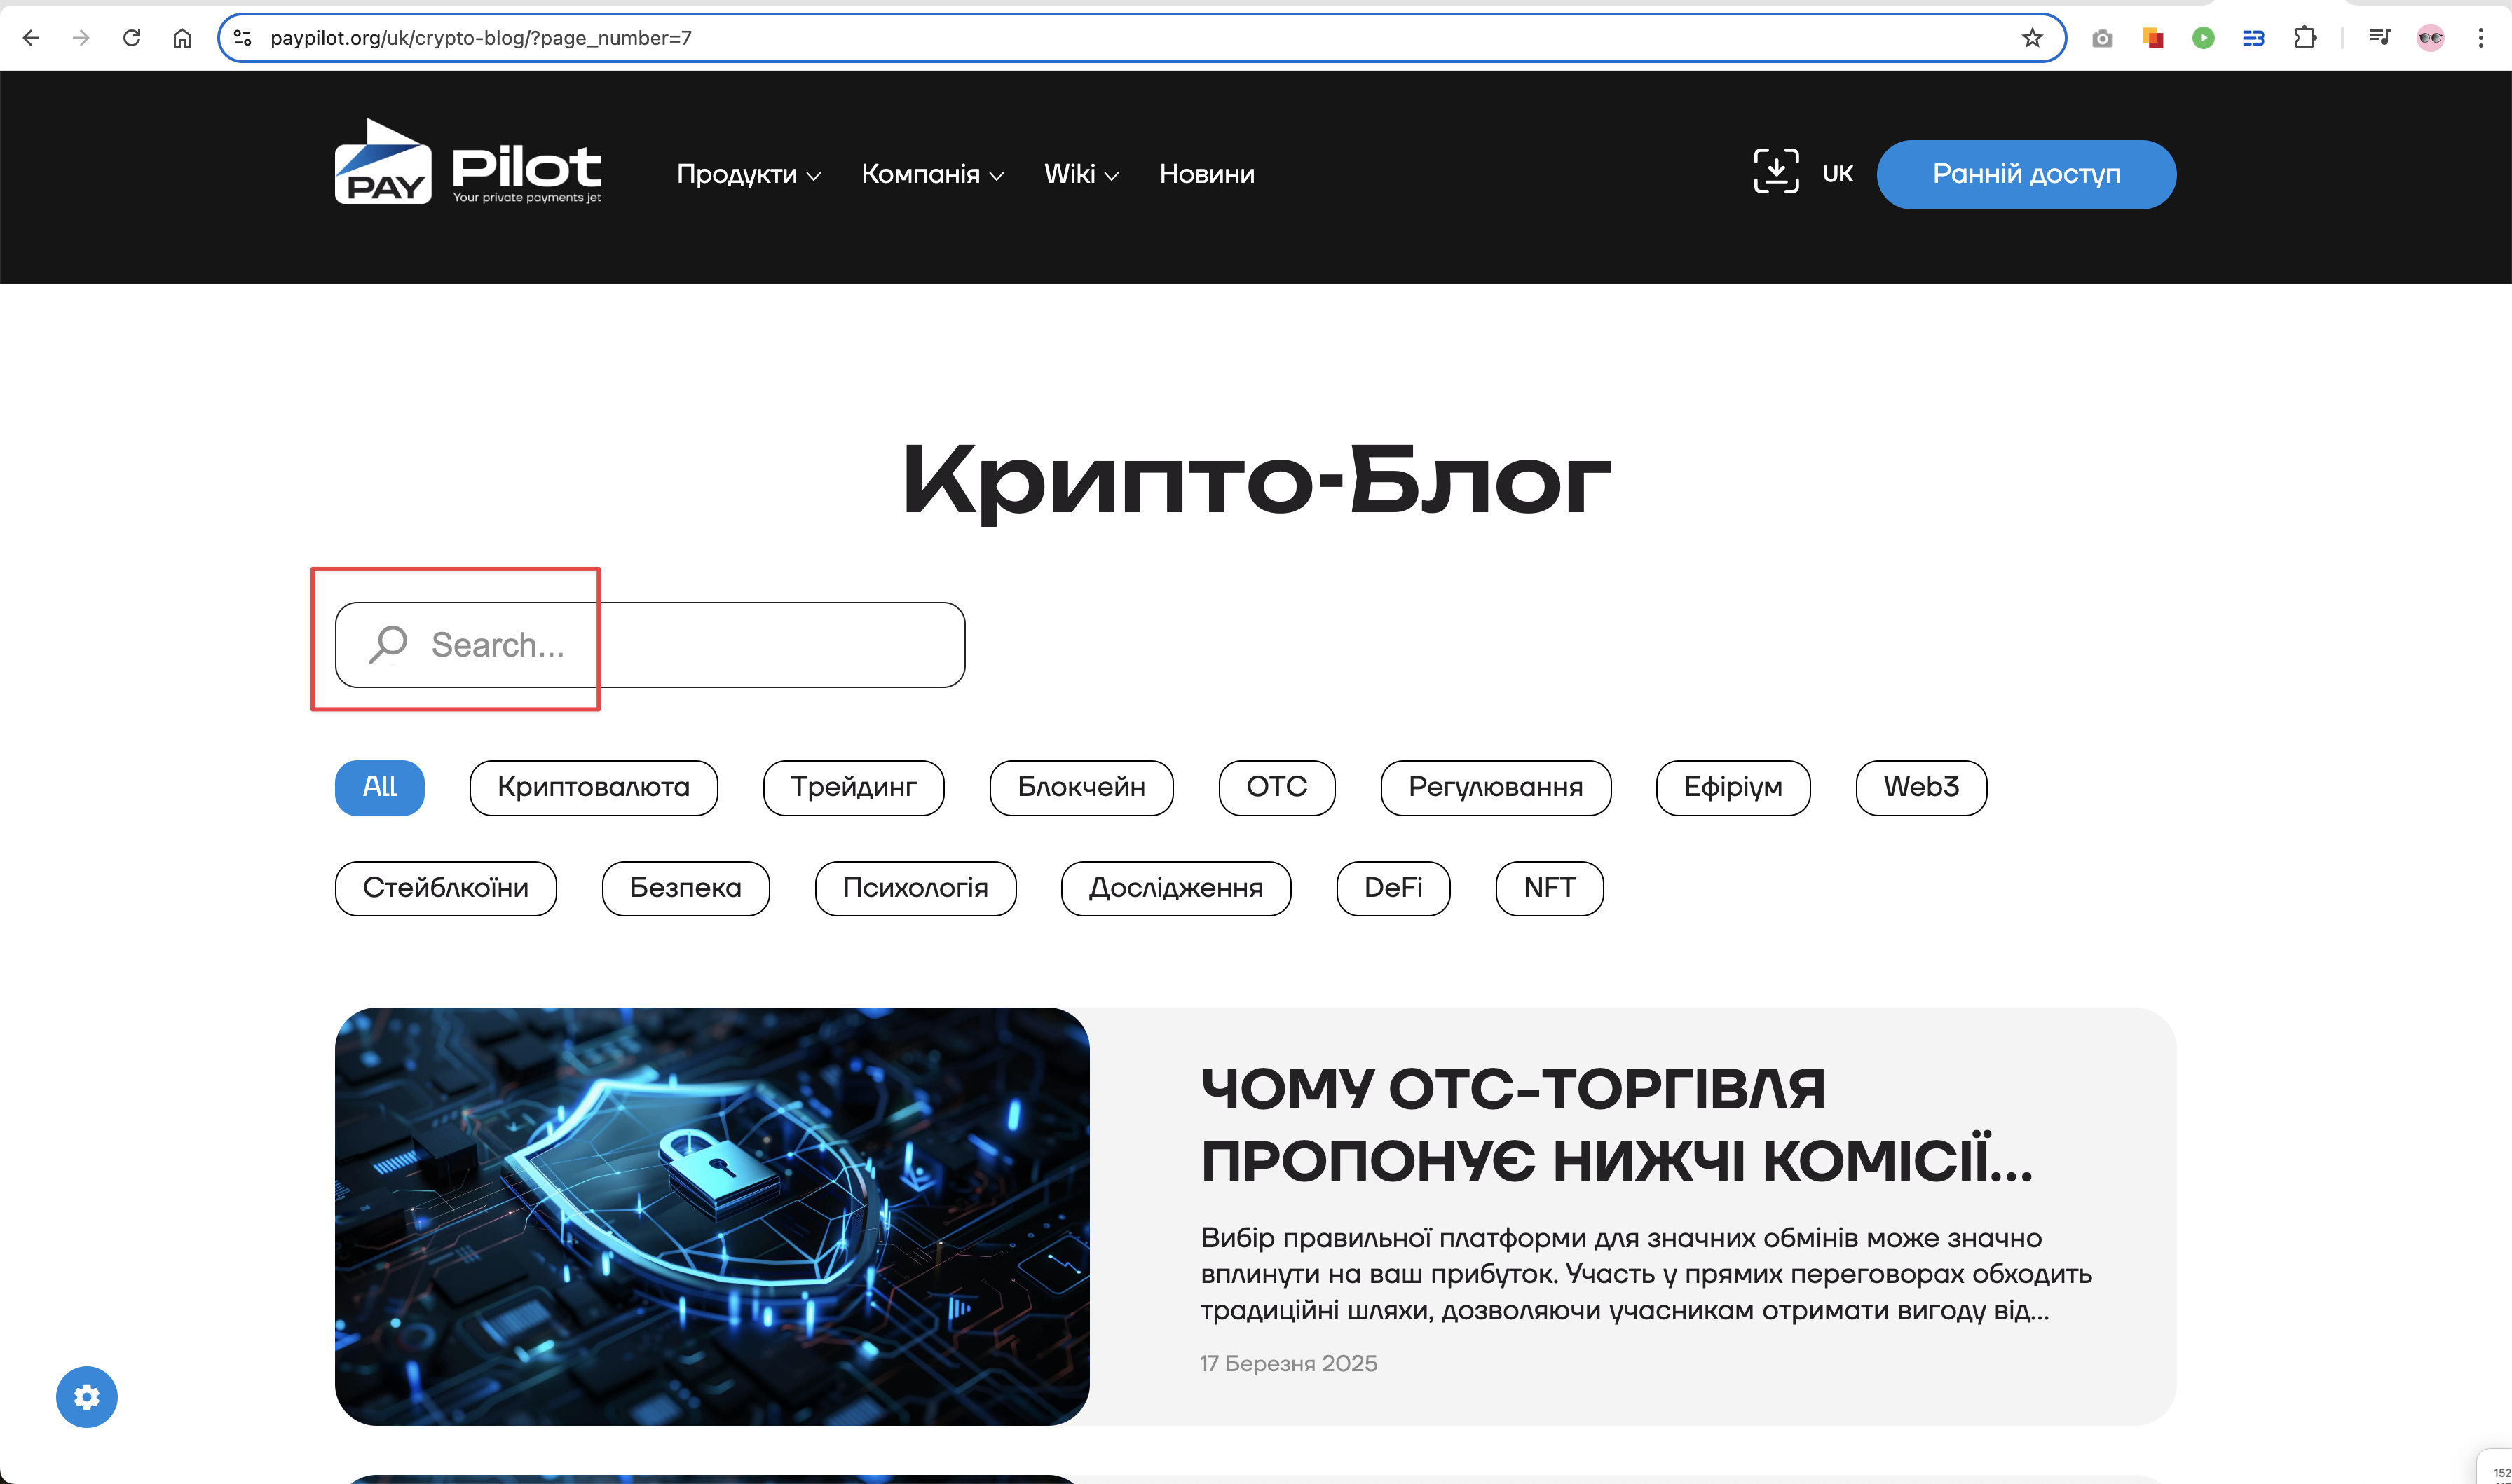Click the PayPilot logo in header

pyautogui.click(x=468, y=162)
